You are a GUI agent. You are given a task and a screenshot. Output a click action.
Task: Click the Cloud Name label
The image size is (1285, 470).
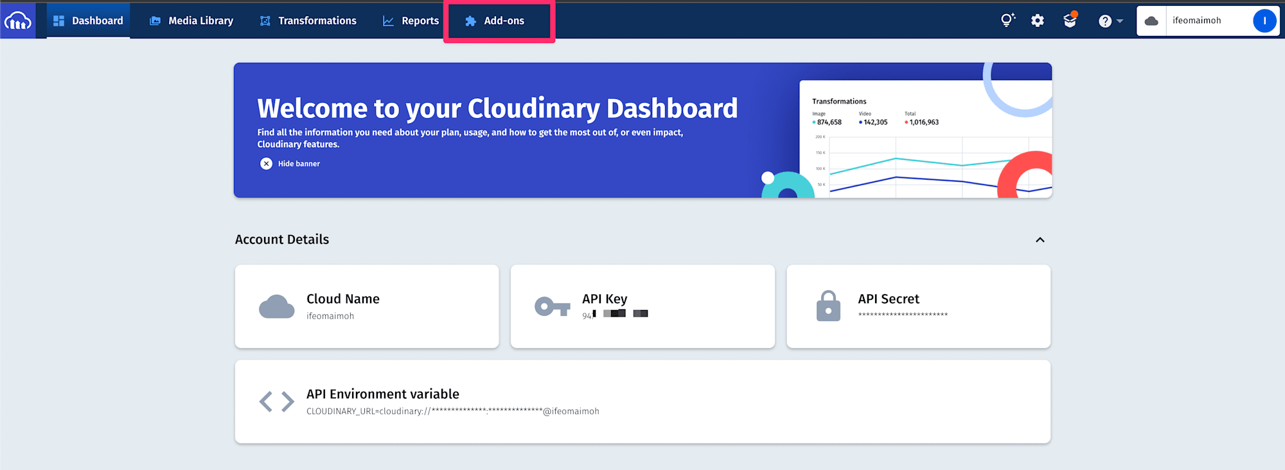point(343,299)
